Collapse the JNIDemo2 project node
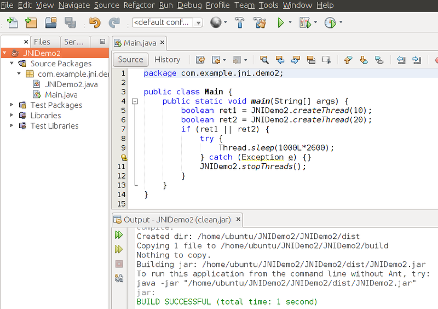The width and height of the screenshot is (438, 309). pos(4,53)
